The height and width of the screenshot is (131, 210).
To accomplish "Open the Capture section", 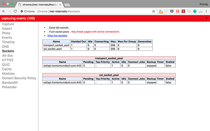I will [x=8, y=24].
